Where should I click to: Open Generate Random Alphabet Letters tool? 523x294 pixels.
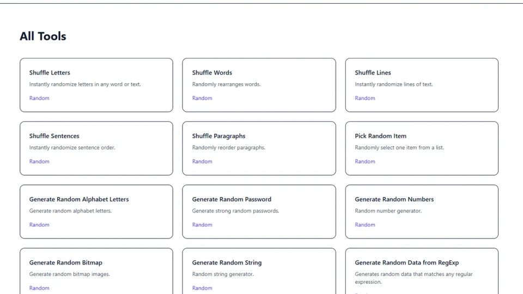[79, 199]
